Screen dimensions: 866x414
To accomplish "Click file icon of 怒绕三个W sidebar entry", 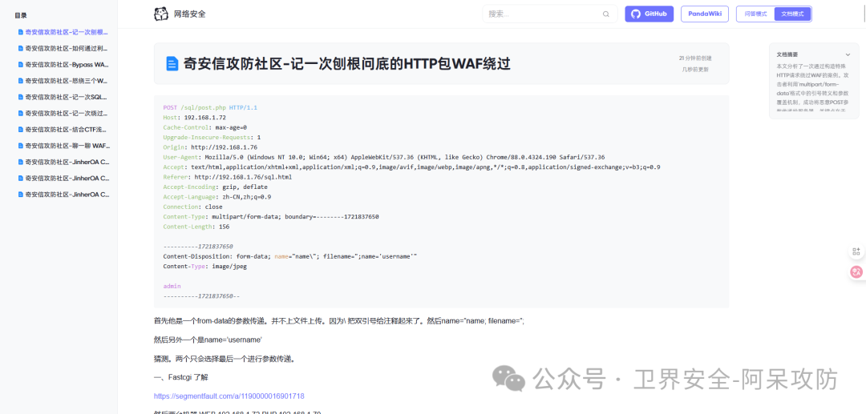I will (x=20, y=81).
